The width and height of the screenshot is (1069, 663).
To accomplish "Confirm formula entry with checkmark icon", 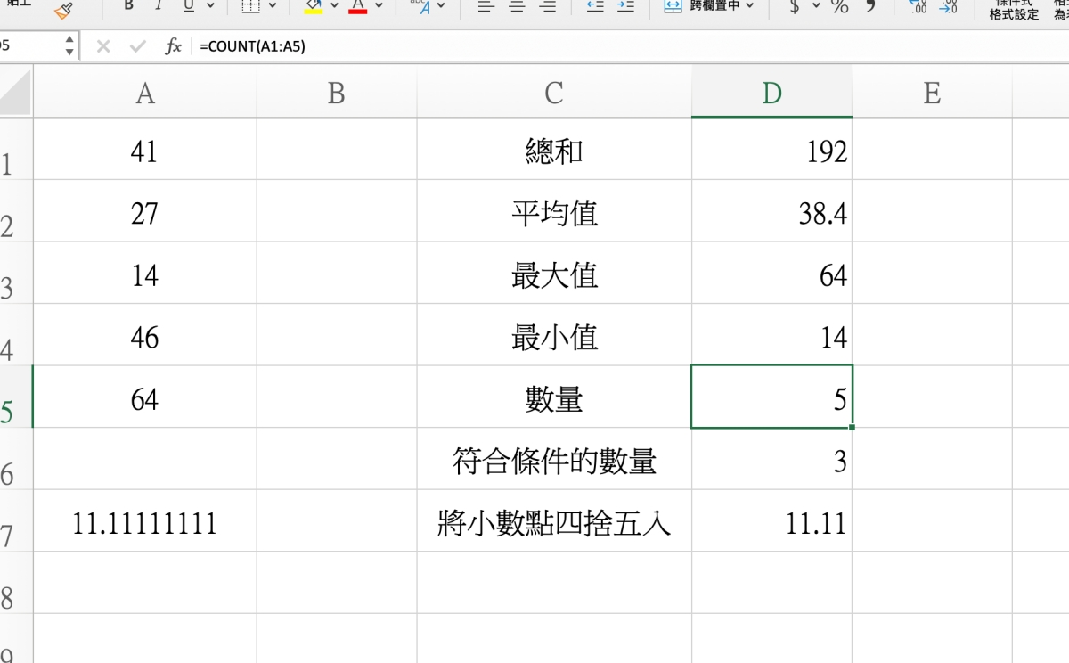I will pos(137,46).
